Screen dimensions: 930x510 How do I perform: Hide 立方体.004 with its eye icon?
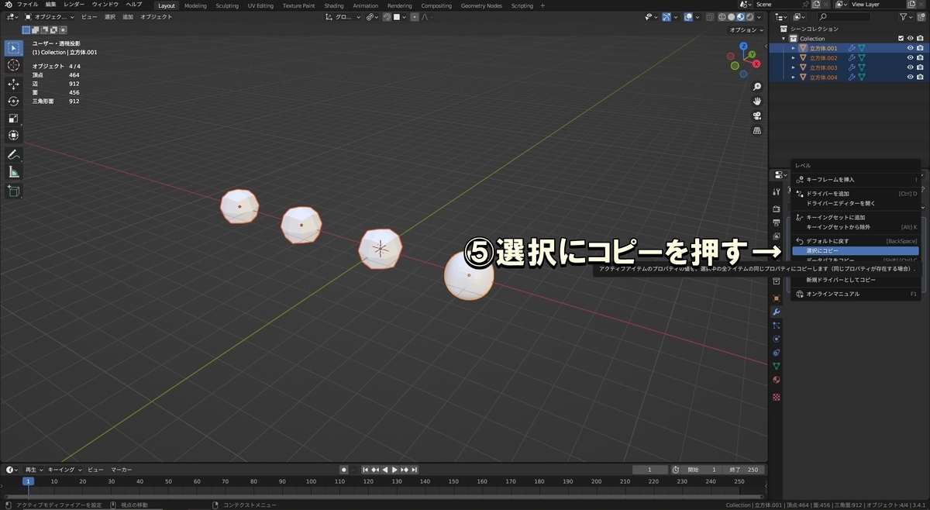pos(910,78)
